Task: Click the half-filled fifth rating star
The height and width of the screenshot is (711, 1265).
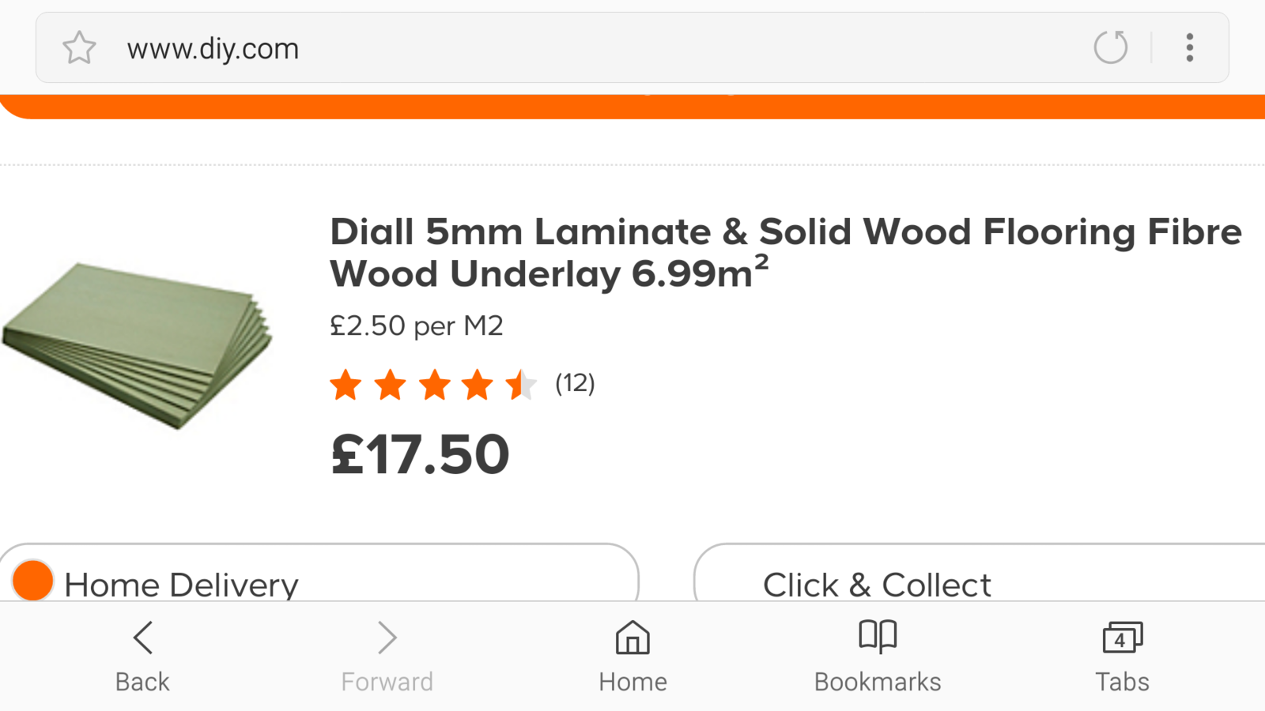Action: pyautogui.click(x=521, y=386)
